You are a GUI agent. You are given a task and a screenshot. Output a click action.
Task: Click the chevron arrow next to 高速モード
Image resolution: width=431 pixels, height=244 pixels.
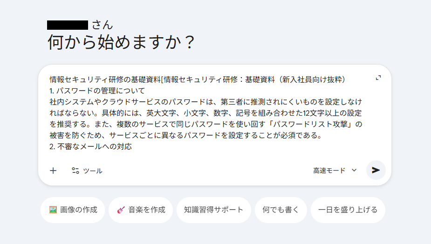354,170
